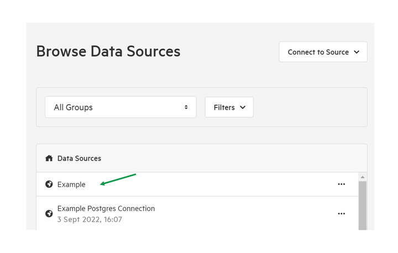This screenshot has height=253, width=398.
Task: Open the All Groups dropdown
Action: coord(121,107)
